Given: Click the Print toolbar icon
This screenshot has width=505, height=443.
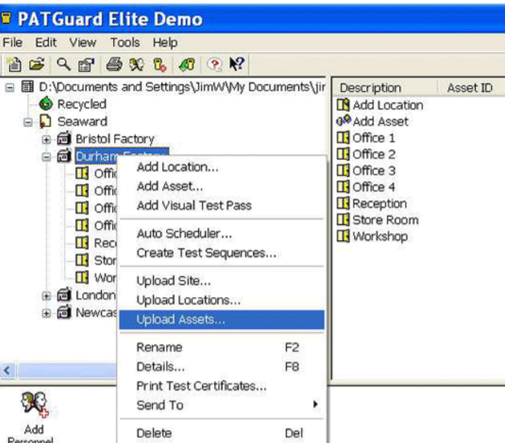Looking at the screenshot, I should coord(114,64).
